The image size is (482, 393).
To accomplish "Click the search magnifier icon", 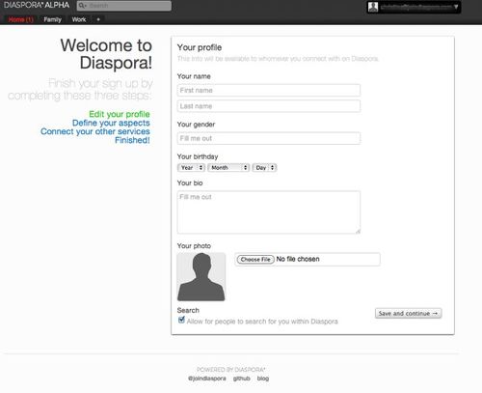I will pos(82,6).
